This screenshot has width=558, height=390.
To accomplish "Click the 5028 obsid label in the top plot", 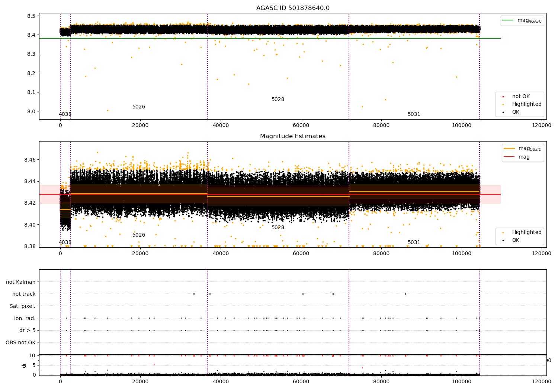I will point(278,100).
